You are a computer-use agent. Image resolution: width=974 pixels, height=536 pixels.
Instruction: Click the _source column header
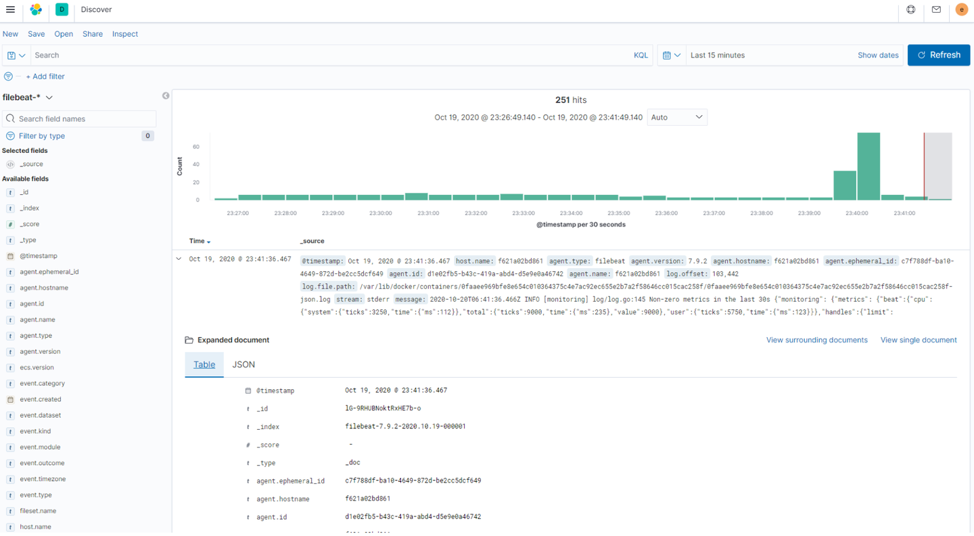tap(312, 242)
